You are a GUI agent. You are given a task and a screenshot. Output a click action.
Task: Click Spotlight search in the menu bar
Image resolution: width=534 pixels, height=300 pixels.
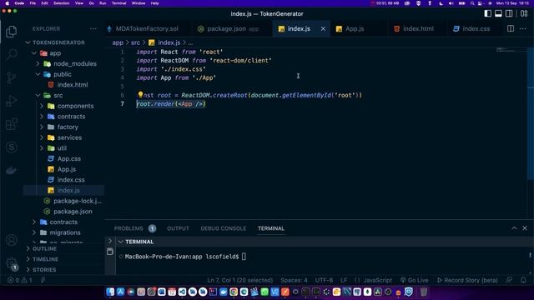click(x=472, y=3)
